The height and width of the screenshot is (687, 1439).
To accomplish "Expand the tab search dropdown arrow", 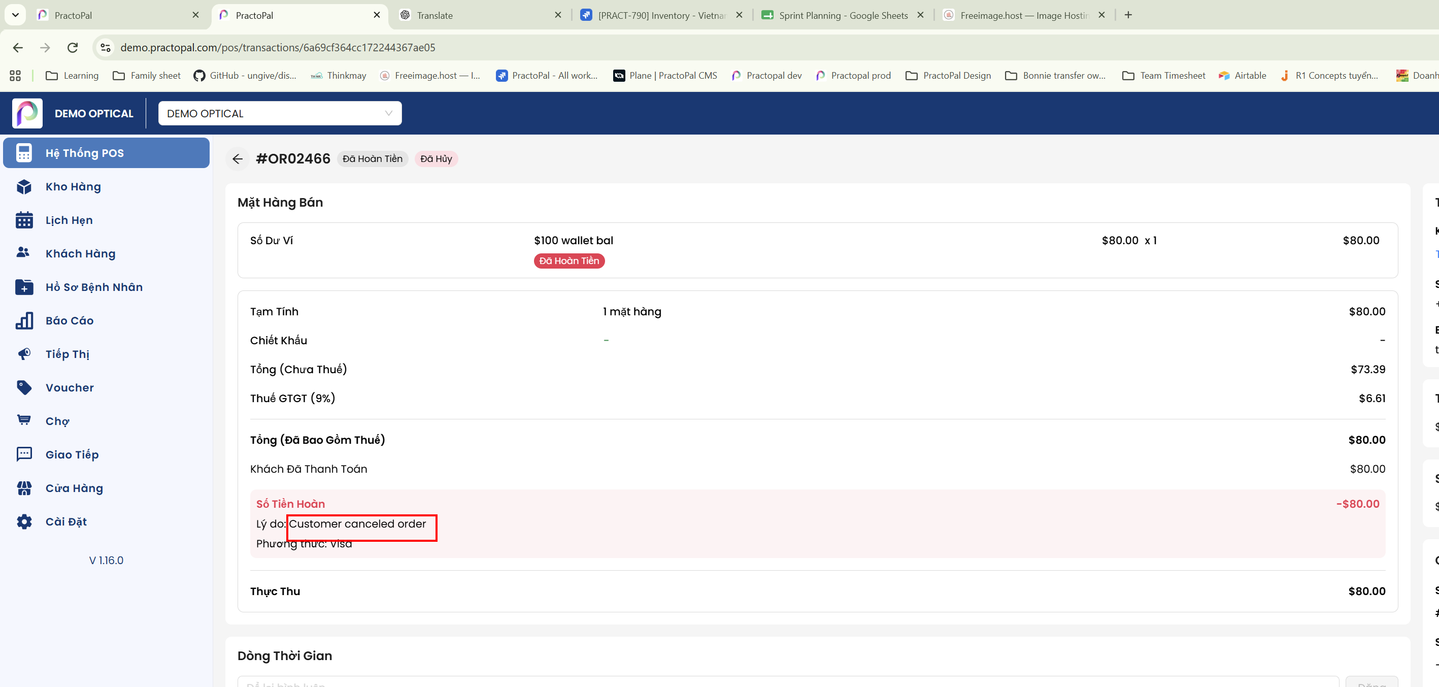I will point(16,15).
